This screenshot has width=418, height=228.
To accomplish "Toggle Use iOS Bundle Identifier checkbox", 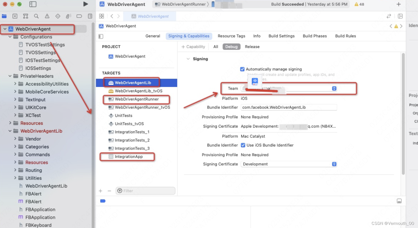I will (x=243, y=145).
